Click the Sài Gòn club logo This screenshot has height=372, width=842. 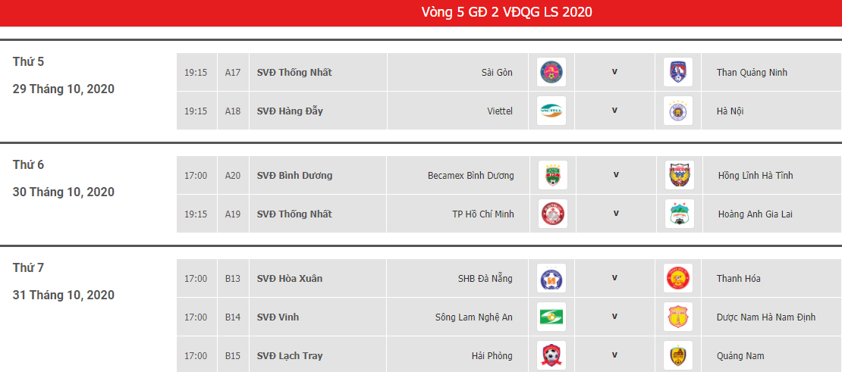tap(552, 73)
